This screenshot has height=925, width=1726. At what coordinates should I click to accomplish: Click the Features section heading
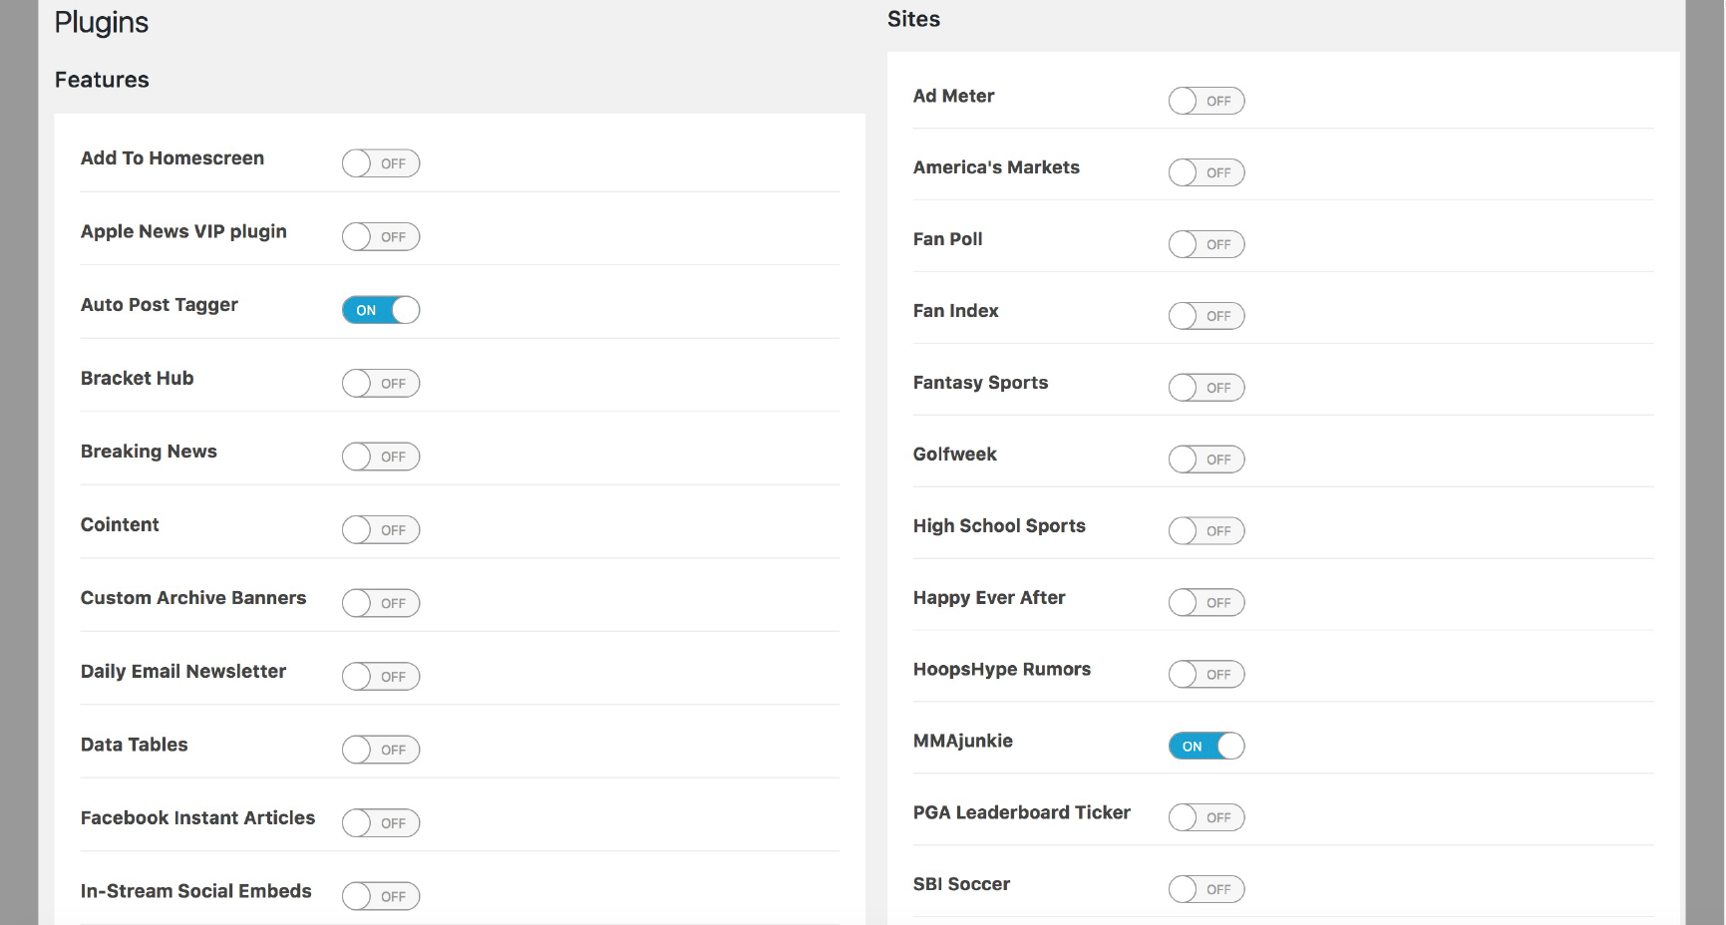(x=102, y=80)
